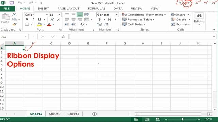Expand the formula bar
218x122 pixels.
[214, 36]
